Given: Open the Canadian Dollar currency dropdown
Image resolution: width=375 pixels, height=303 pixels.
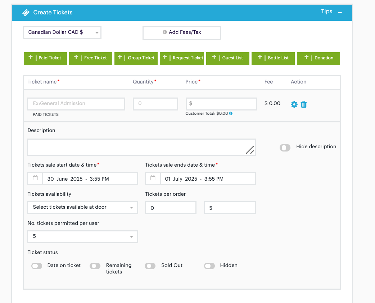Looking at the screenshot, I should click(x=62, y=32).
